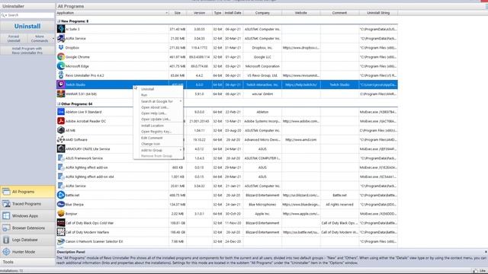Viewport: 488px width, 274px height.
Task: Click the Adobe Acrobat Reader DC icon
Action: [61, 121]
